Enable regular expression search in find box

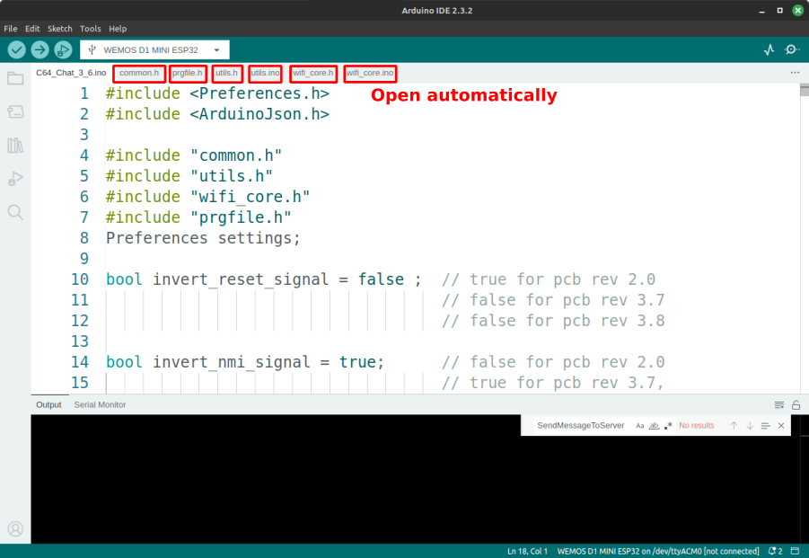point(668,426)
